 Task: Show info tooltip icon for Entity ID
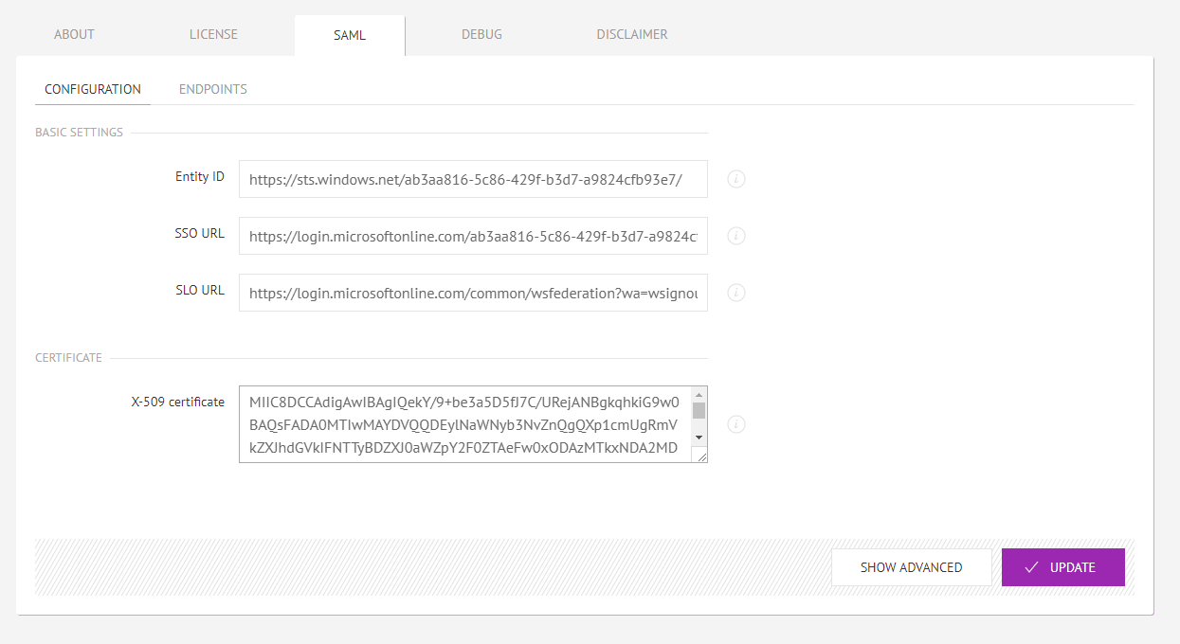click(736, 179)
